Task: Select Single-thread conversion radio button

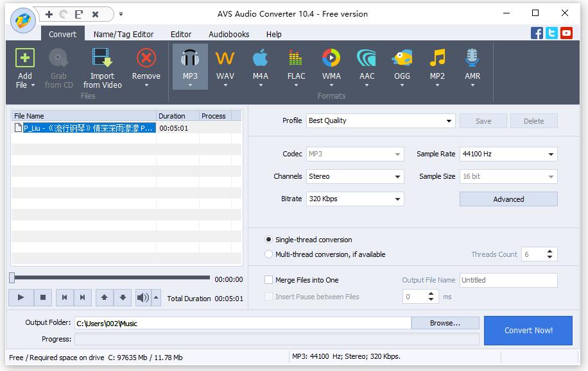Action: pyautogui.click(x=269, y=240)
